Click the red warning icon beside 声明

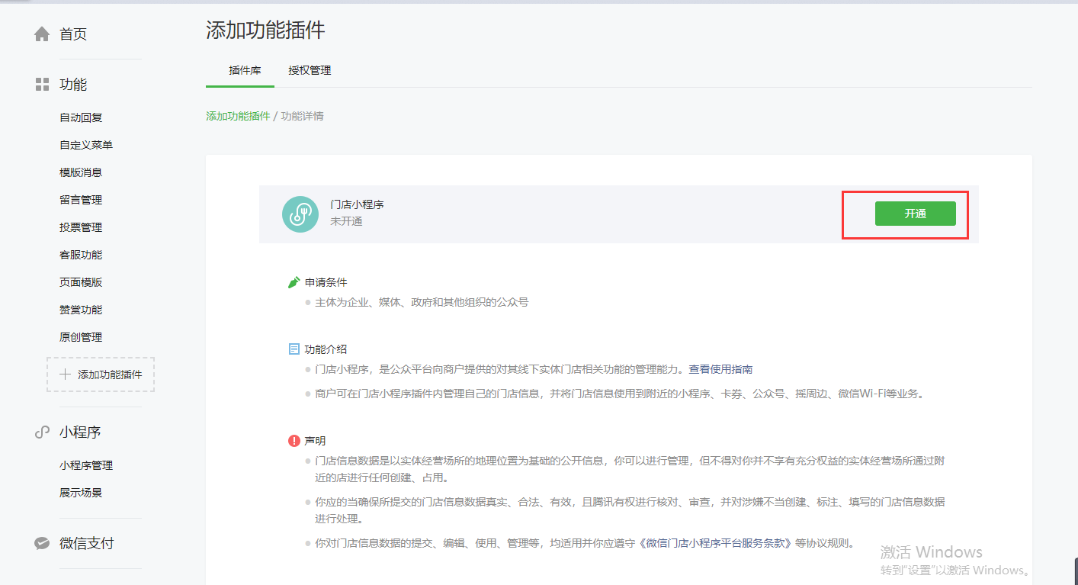pos(294,441)
